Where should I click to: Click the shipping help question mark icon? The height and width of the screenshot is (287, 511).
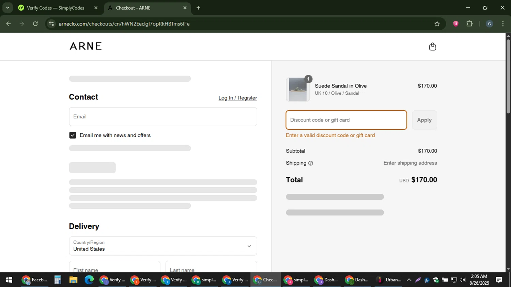click(310, 163)
